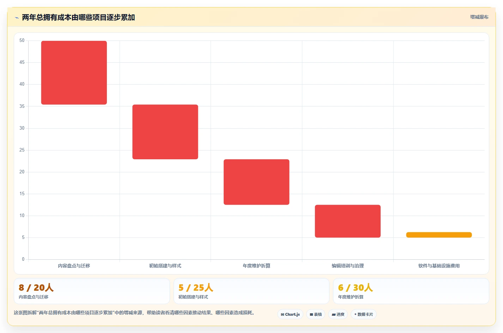Select the red 初始搭建与样式 bar
The height and width of the screenshot is (333, 503).
coord(165,132)
